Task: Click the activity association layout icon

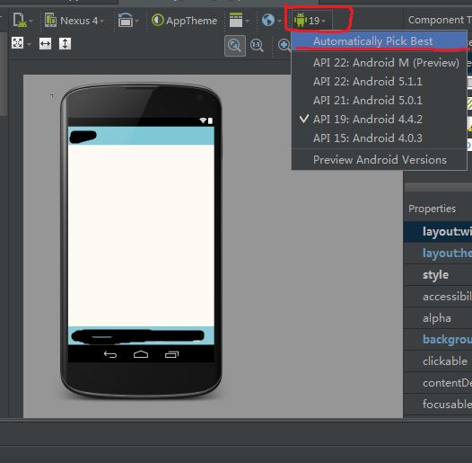Action: tap(239, 21)
